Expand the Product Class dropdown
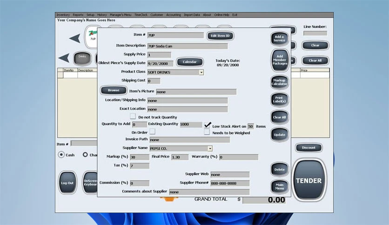Screen dimensions: 389x225 201,73
